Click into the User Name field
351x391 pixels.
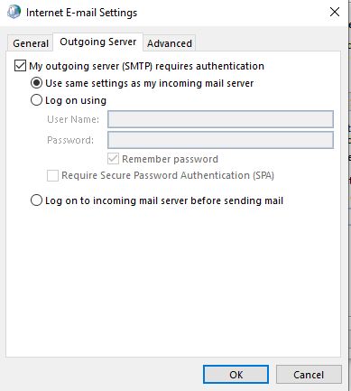pos(220,119)
